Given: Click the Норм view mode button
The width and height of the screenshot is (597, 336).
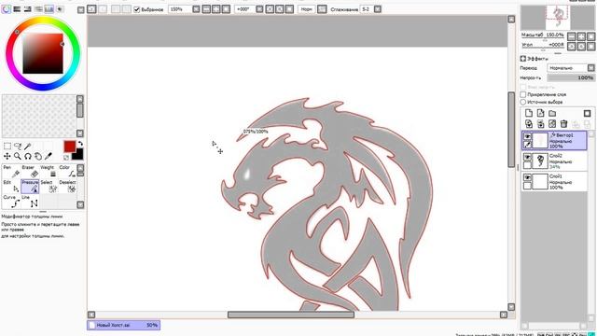Looking at the screenshot, I should [x=307, y=9].
